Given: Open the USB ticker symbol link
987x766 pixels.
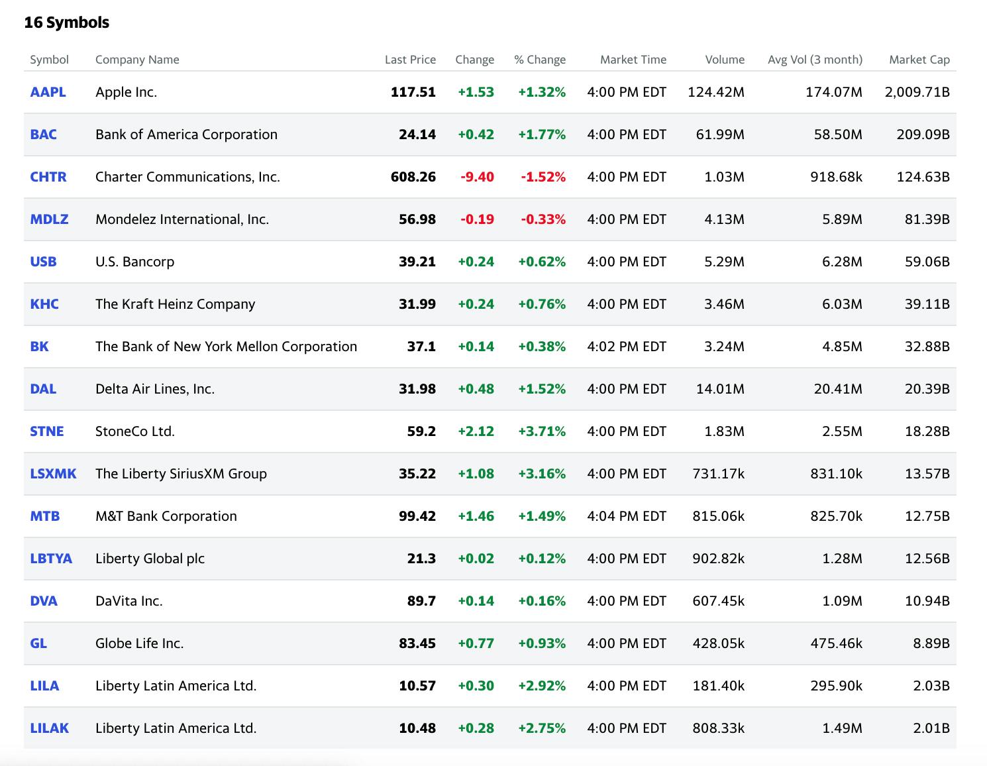Looking at the screenshot, I should tap(43, 262).
